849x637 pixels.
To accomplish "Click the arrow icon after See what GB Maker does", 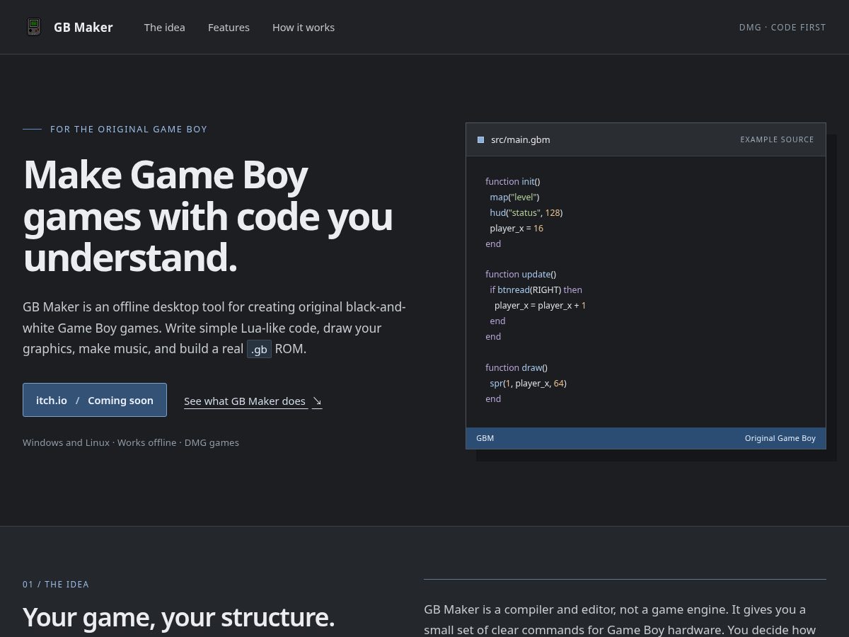I will (x=317, y=401).
